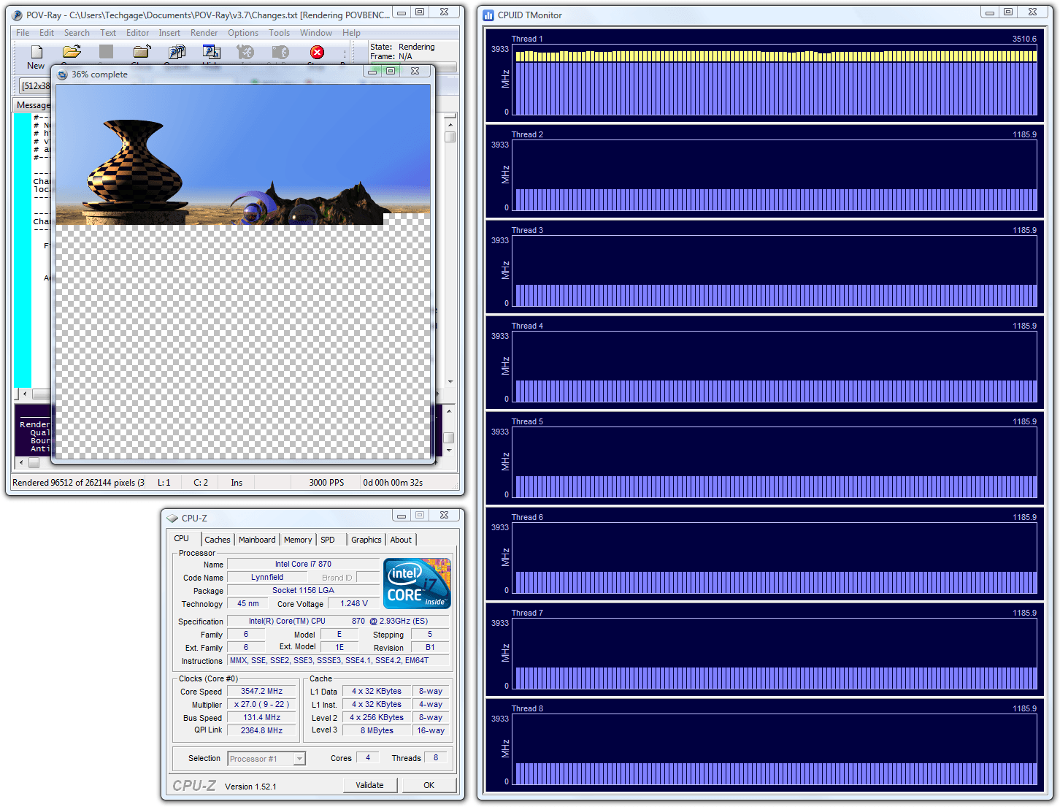Click the Open folder icon in POV-Ray toolbar
Screen dimensions: 1060x807
tap(72, 51)
